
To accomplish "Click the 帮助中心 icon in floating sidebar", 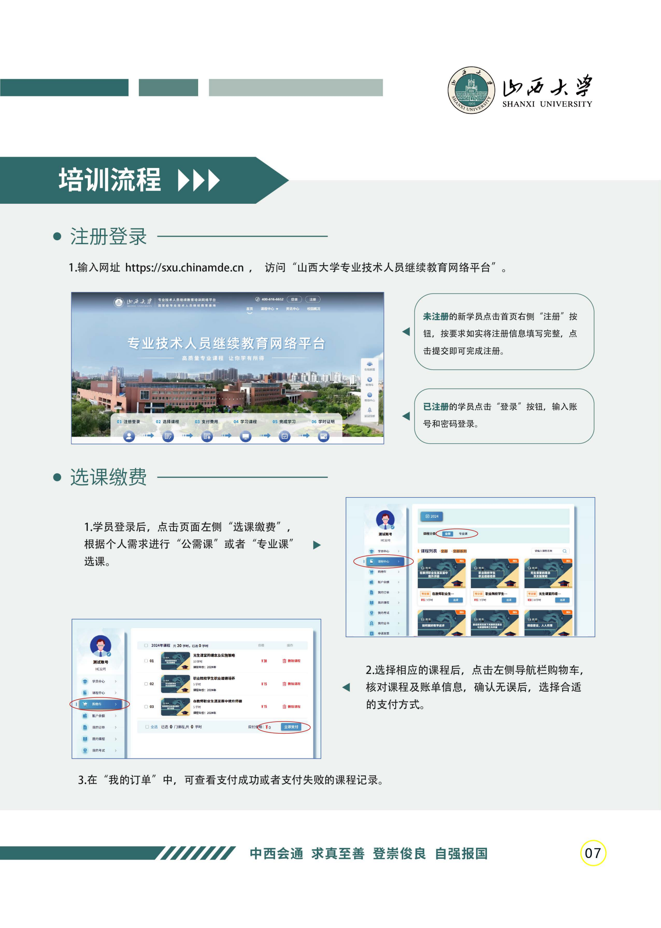I will click(369, 395).
